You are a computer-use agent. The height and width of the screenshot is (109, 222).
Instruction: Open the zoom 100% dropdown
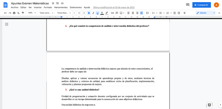point(32,13)
